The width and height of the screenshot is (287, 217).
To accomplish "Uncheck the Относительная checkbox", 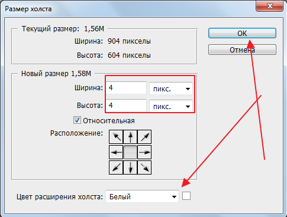I will click(77, 120).
